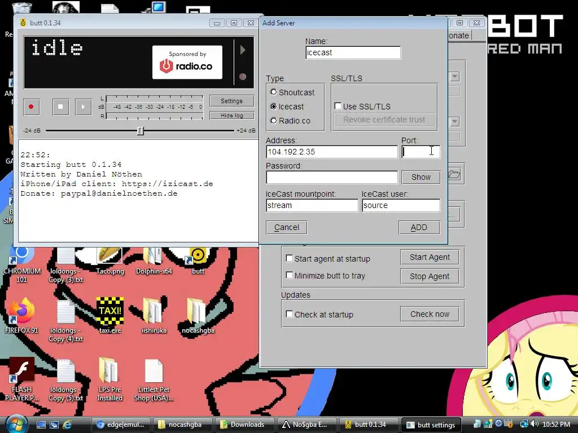
Task: Select the nocashgba folder on desktop
Action: (198, 316)
